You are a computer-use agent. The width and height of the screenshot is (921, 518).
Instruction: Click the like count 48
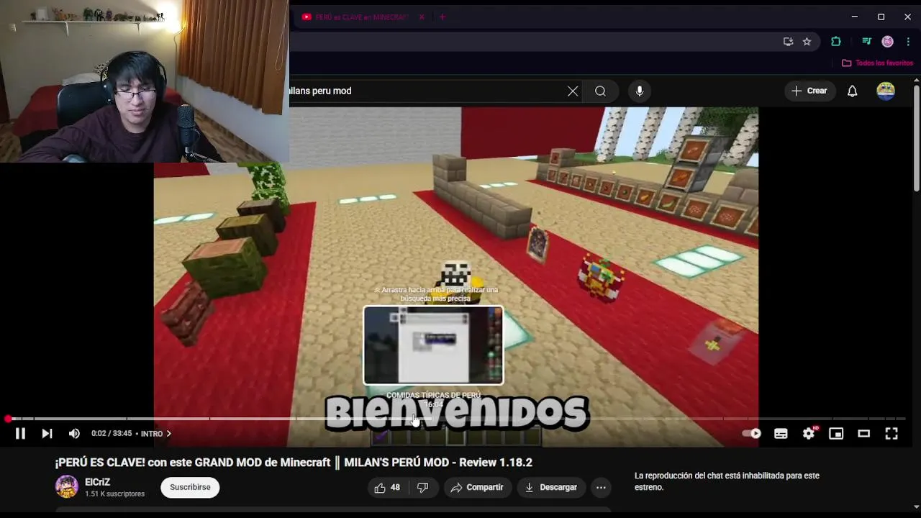click(x=395, y=488)
